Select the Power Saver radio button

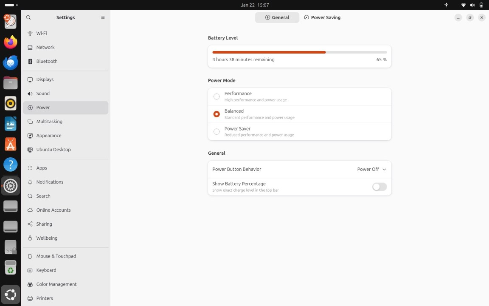[x=216, y=132]
